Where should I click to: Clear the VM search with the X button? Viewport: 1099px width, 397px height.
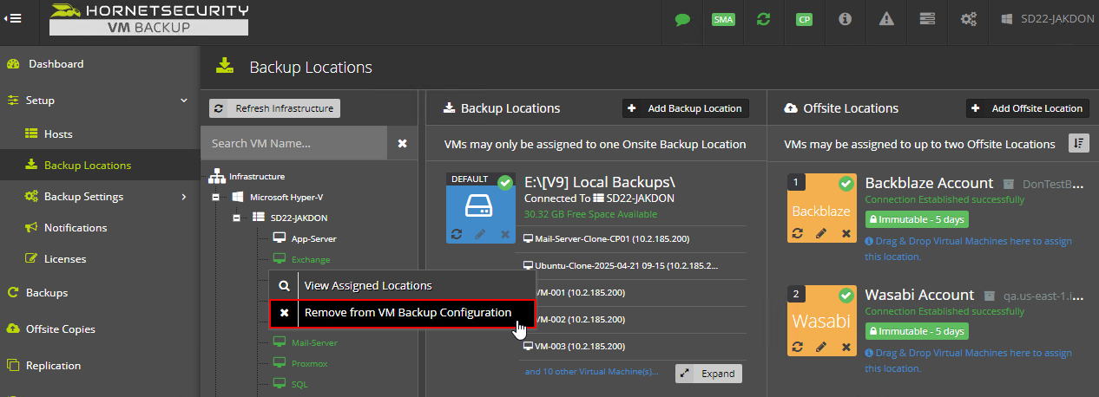402,143
